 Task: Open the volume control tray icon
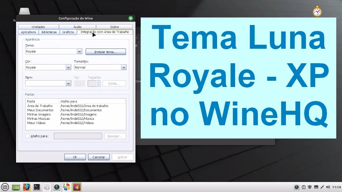(328, 187)
